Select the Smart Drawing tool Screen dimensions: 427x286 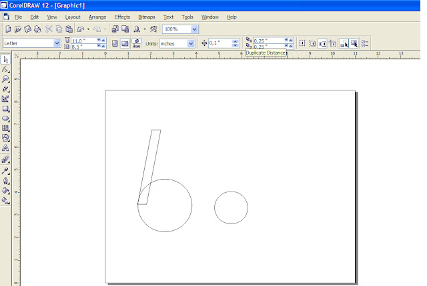click(5, 99)
